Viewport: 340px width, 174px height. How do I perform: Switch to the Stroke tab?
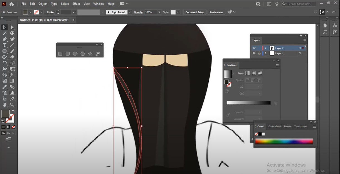287,127
